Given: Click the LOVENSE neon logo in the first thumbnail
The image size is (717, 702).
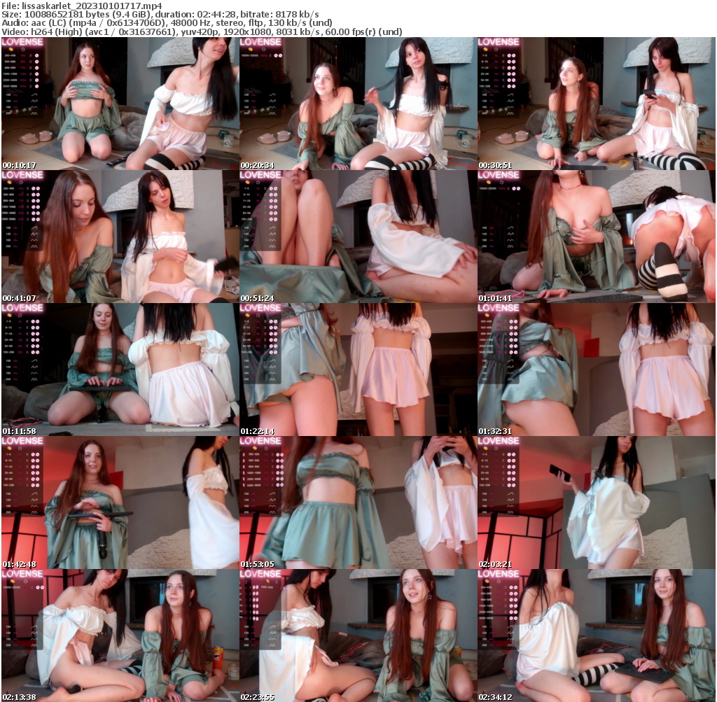Looking at the screenshot, I should click(22, 41).
